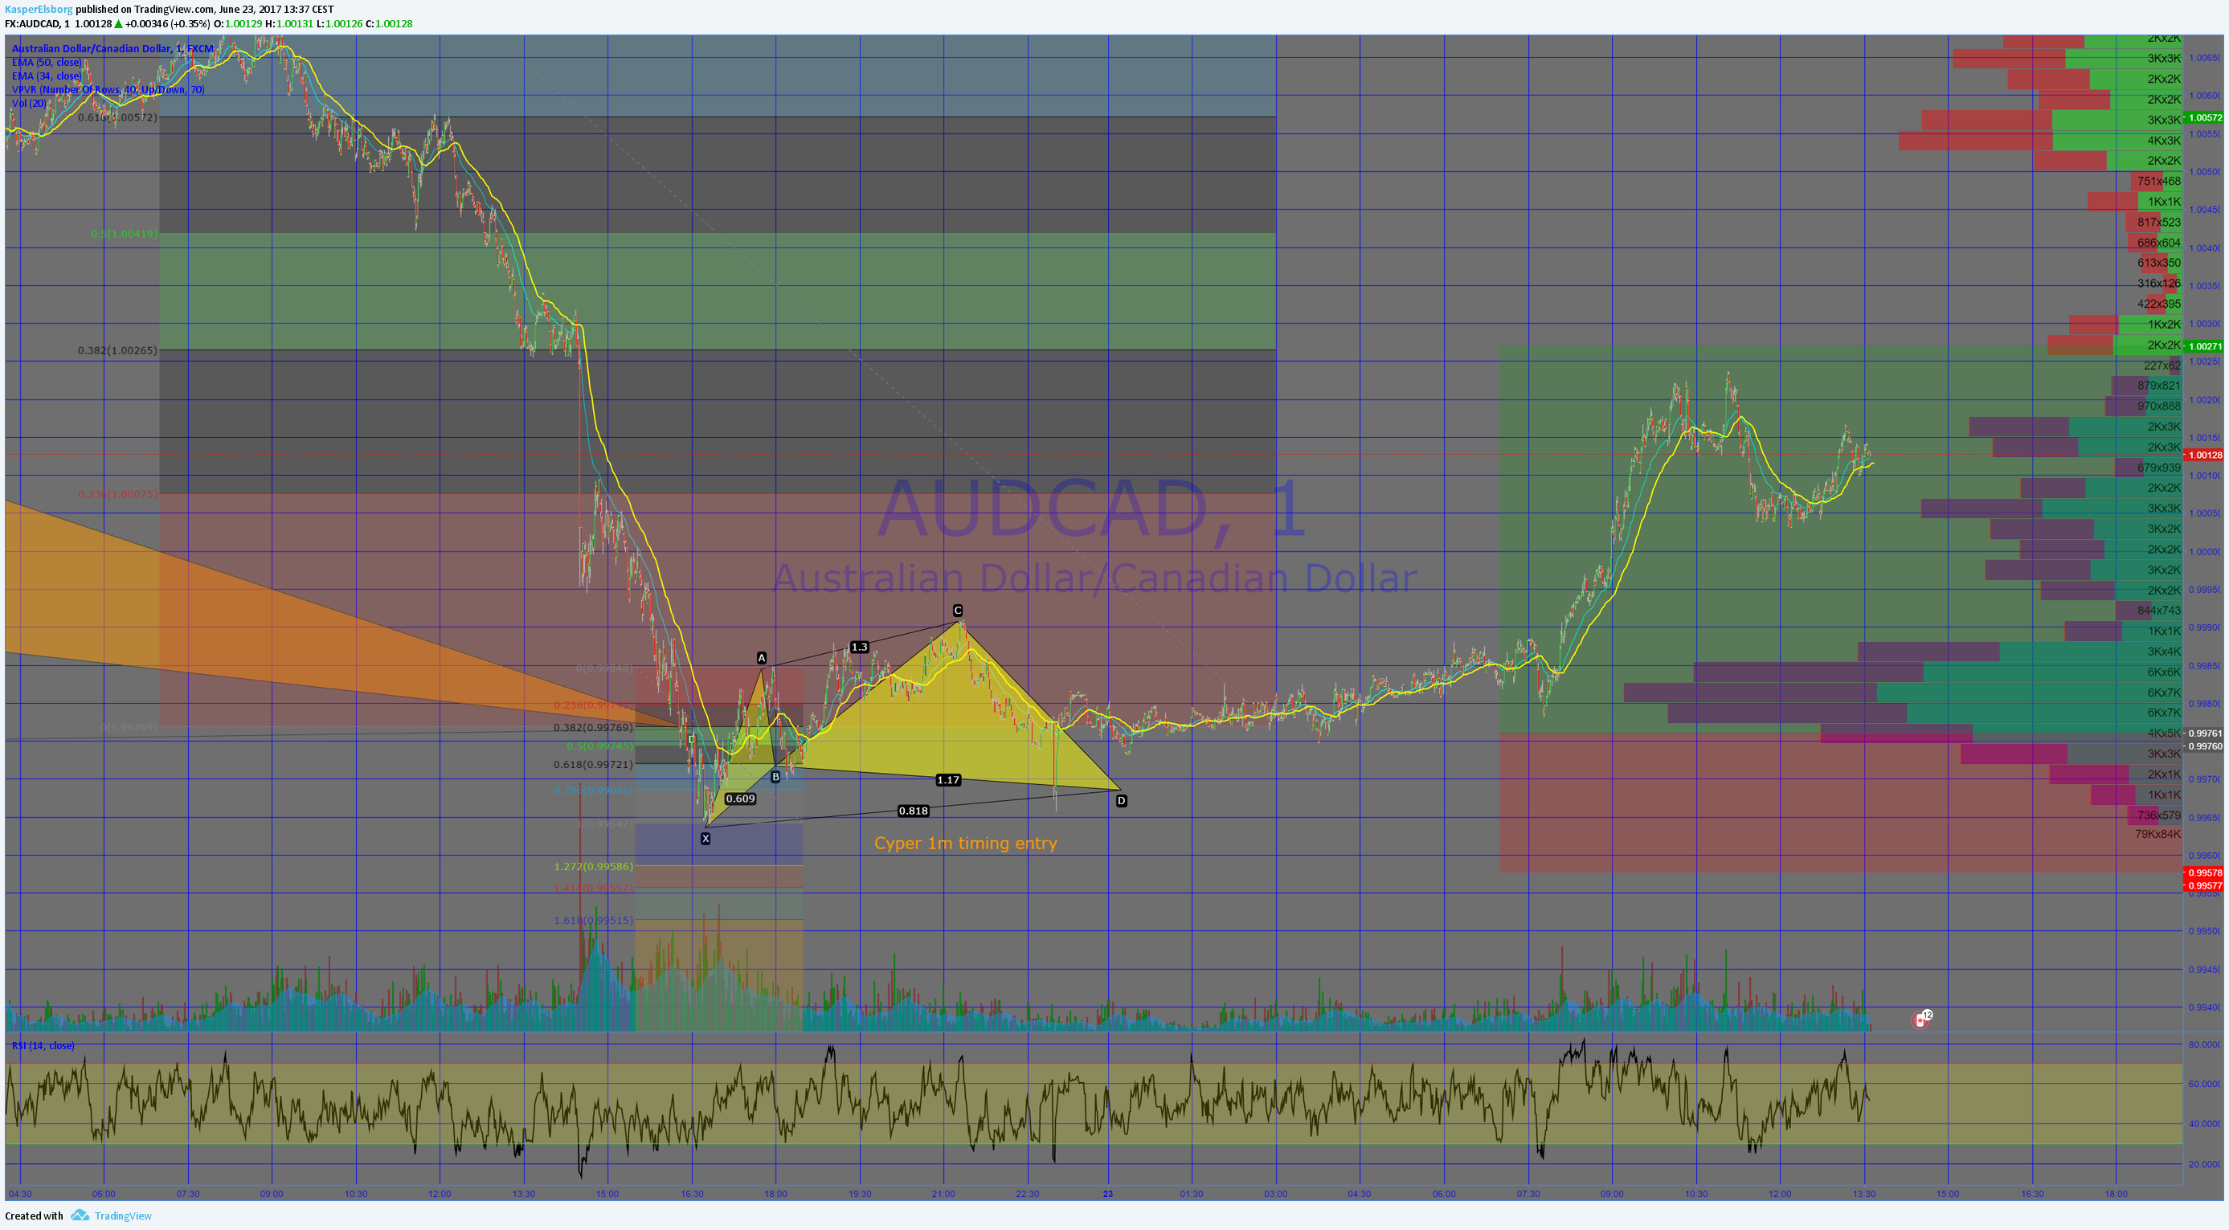Select the 0.382(1.00265) Fibonacci level label
Screen dimensions: 2229x1230
coord(117,350)
